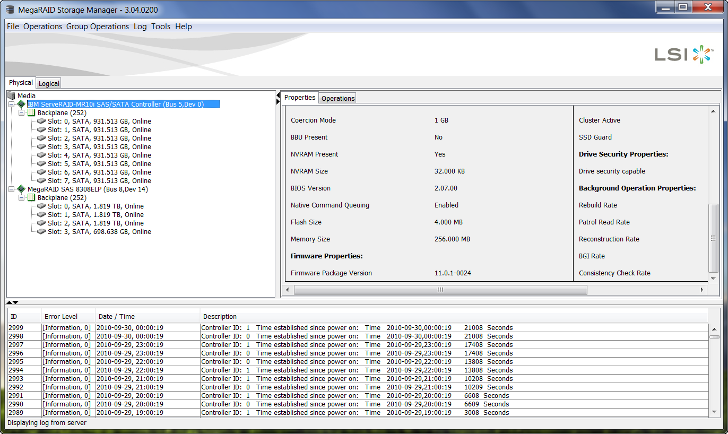Click the drive icon for Slot 6, 931.513 GB
Screen dimensions: 728x434
(41, 172)
